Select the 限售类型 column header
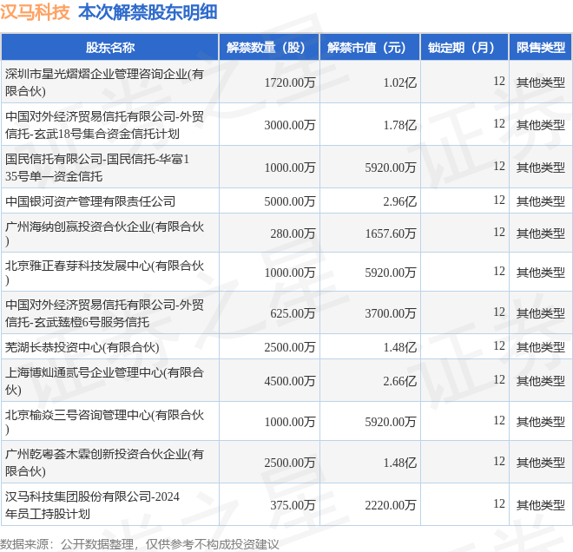The height and width of the screenshot is (552, 573). click(x=541, y=48)
